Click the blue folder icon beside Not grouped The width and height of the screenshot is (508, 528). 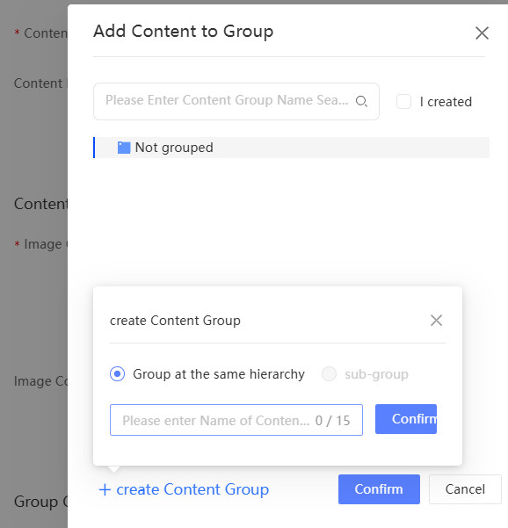coord(124,148)
